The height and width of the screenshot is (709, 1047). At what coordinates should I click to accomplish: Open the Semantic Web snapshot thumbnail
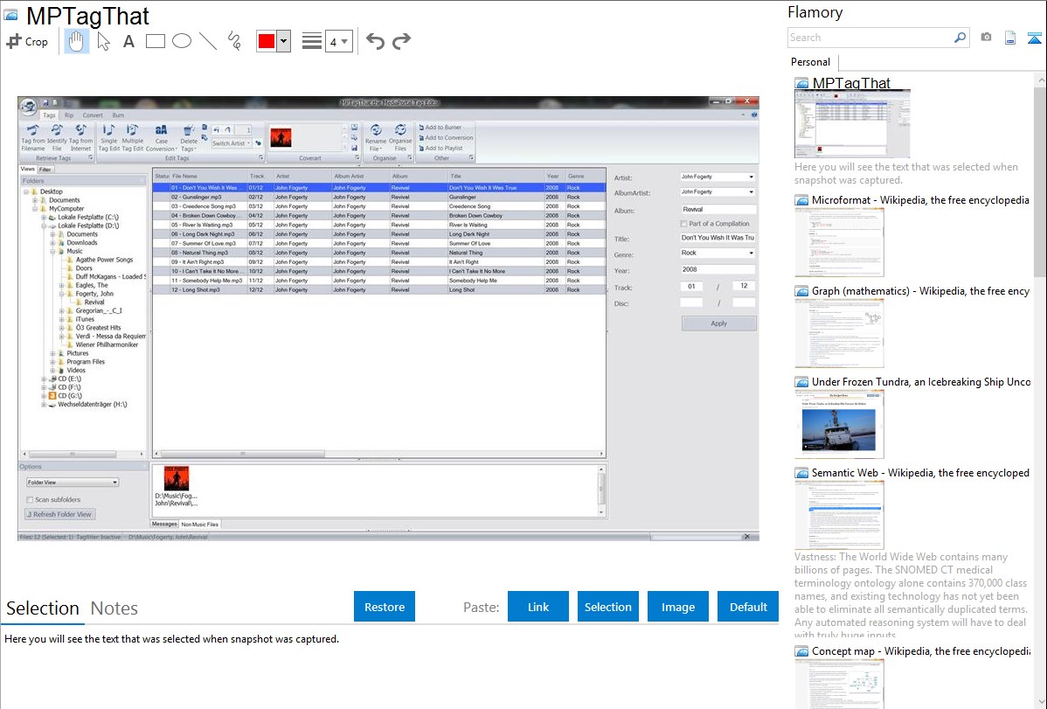[x=839, y=515]
